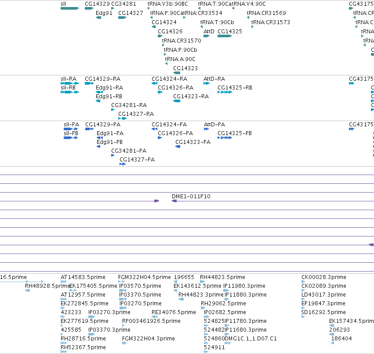Click the CG14324-PA protein label

coord(169,125)
